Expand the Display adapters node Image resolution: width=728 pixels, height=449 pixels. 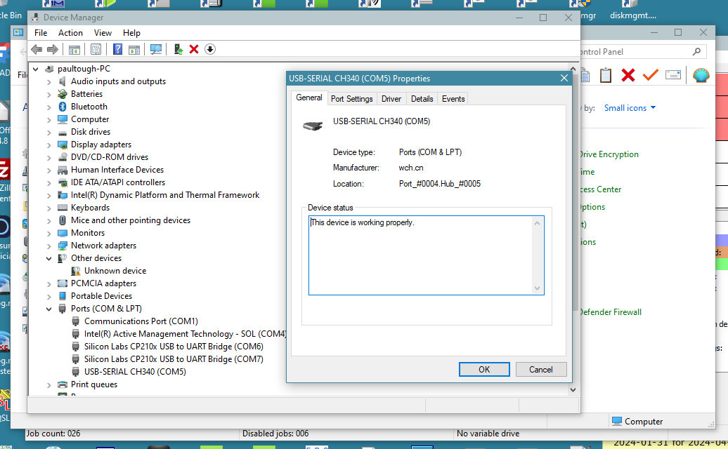48,145
